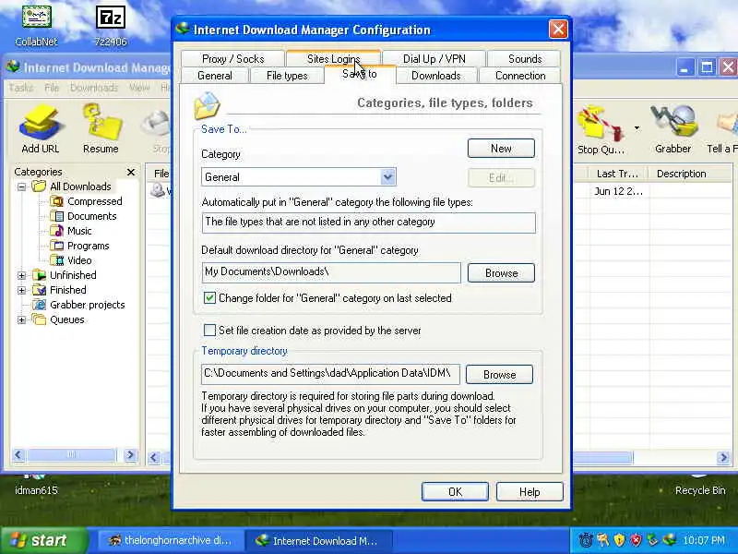Expand the Queues tree node
The height and width of the screenshot is (554, 738).
[x=21, y=319]
